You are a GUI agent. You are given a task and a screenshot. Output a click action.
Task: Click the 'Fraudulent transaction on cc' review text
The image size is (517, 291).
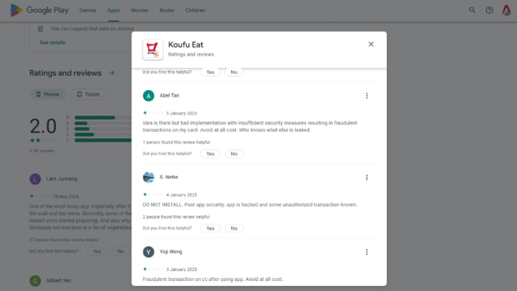(x=212, y=279)
